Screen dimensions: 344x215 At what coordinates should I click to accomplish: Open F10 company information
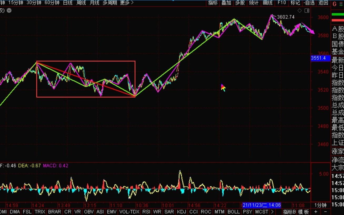click(x=282, y=3)
